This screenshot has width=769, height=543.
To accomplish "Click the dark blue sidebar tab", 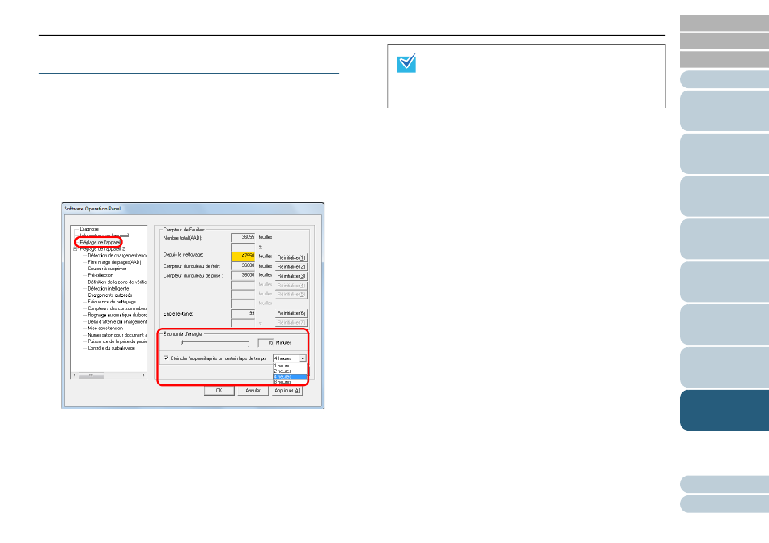I will coord(724,410).
